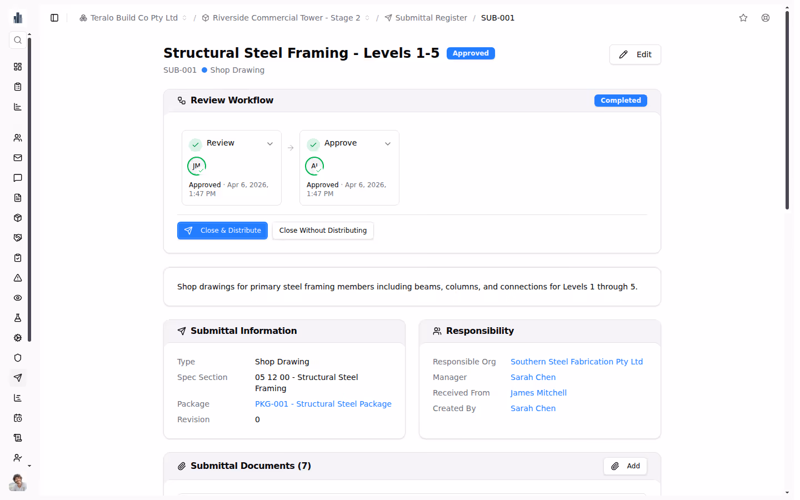Click the Submittal Documents (7) heading
Image resolution: width=800 pixels, height=500 pixels.
(251, 466)
